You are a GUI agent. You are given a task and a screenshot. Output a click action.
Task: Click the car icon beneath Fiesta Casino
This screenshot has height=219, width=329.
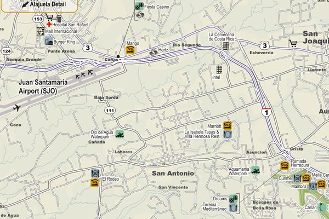(140, 15)
